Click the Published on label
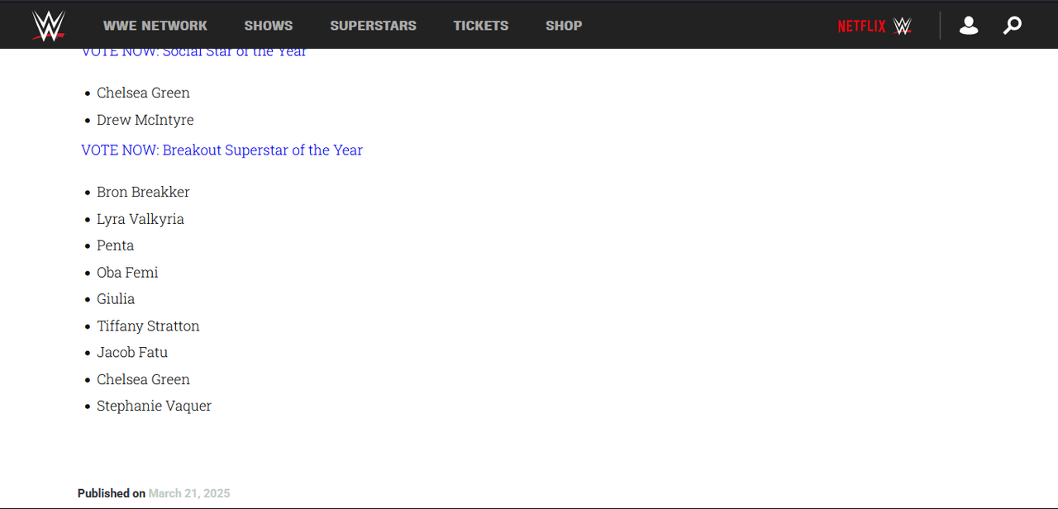 tap(112, 493)
